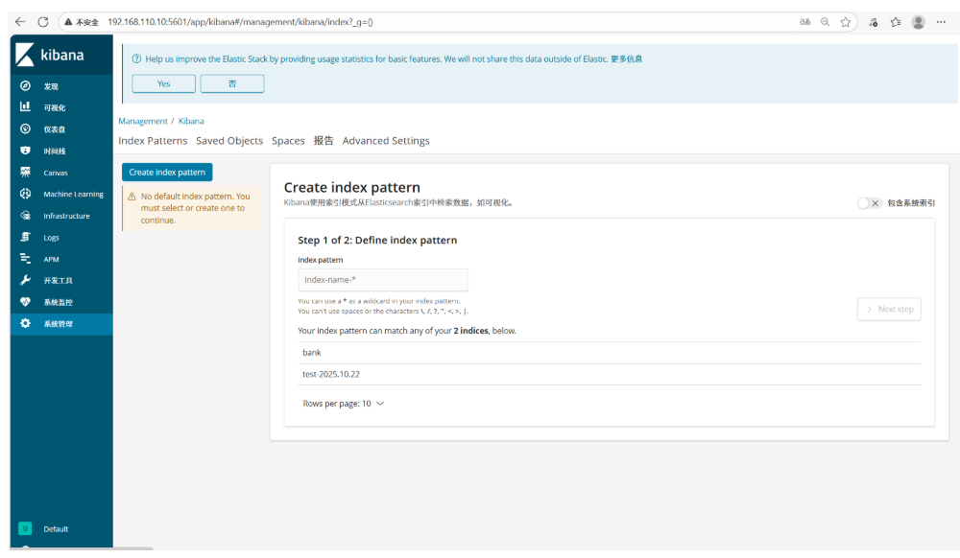Open the Monitoring (系统监控) heart icon

[x=25, y=302]
